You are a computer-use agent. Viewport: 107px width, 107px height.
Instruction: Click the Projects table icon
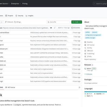pos(6,16)
